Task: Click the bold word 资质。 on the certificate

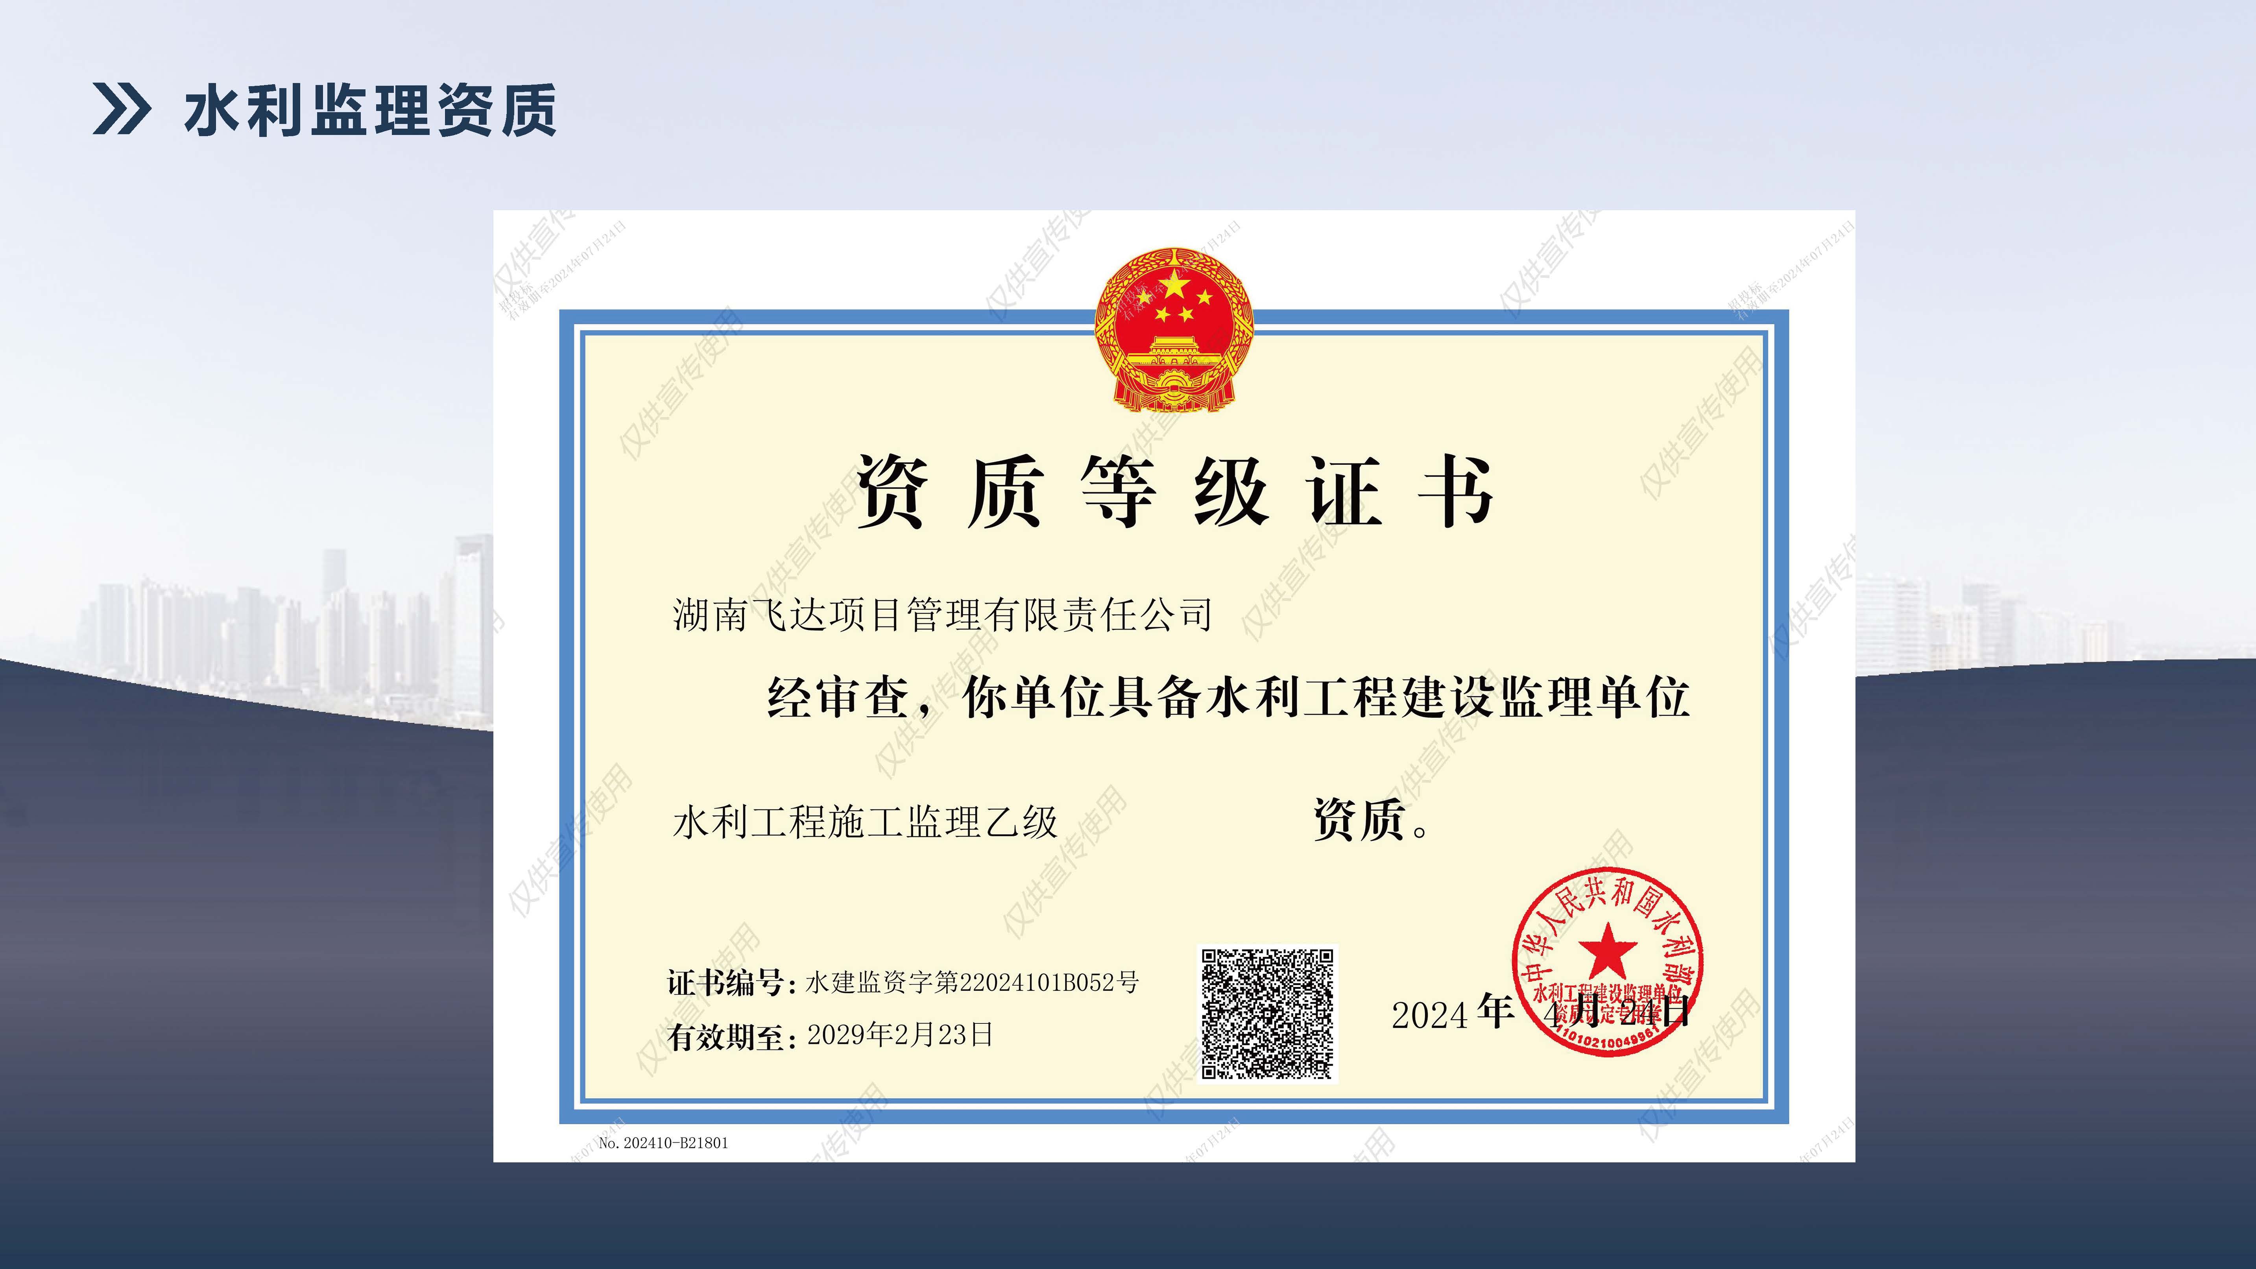Action: [x=1372, y=820]
